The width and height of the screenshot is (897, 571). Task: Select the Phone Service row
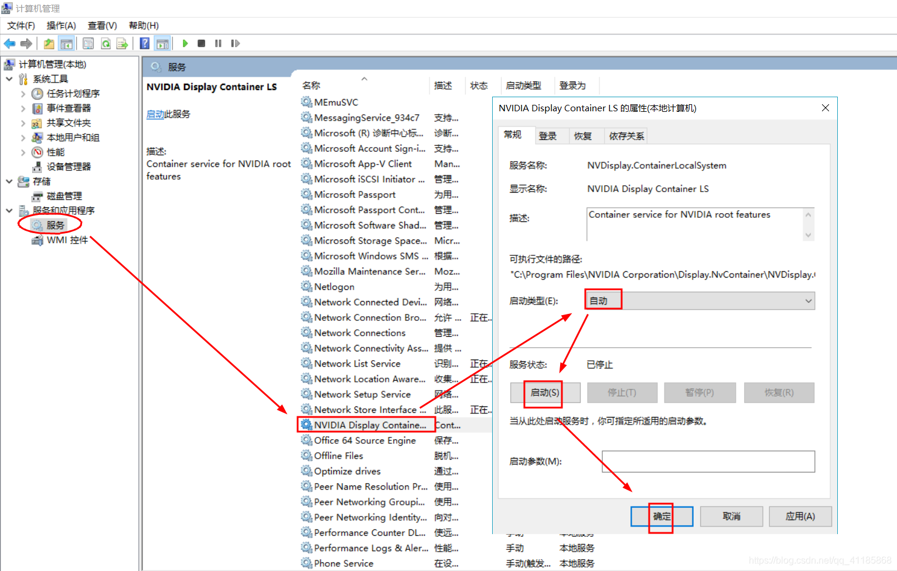[343, 563]
